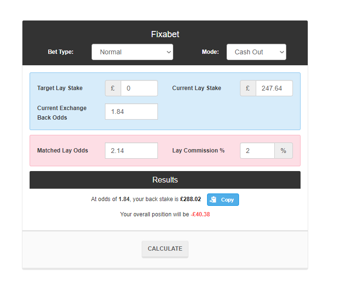The height and width of the screenshot is (294, 354).
Task: Click the Current Lay Stake label
Action: click(x=197, y=88)
